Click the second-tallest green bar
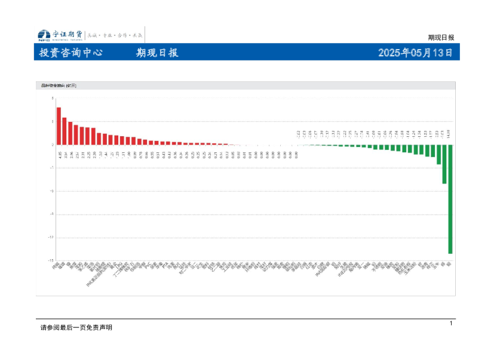The height and width of the screenshot is (356, 503). 444,164
